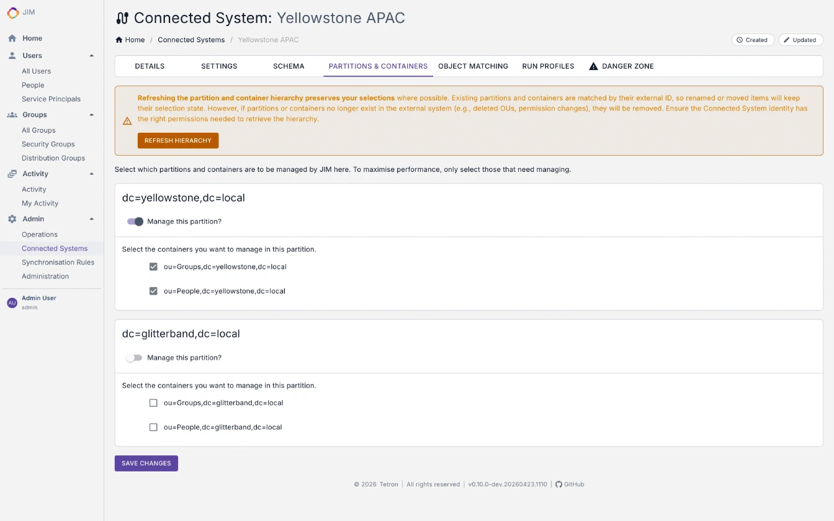This screenshot has width=834, height=521.
Task: Click the AU admin user avatar
Action: [x=12, y=302]
